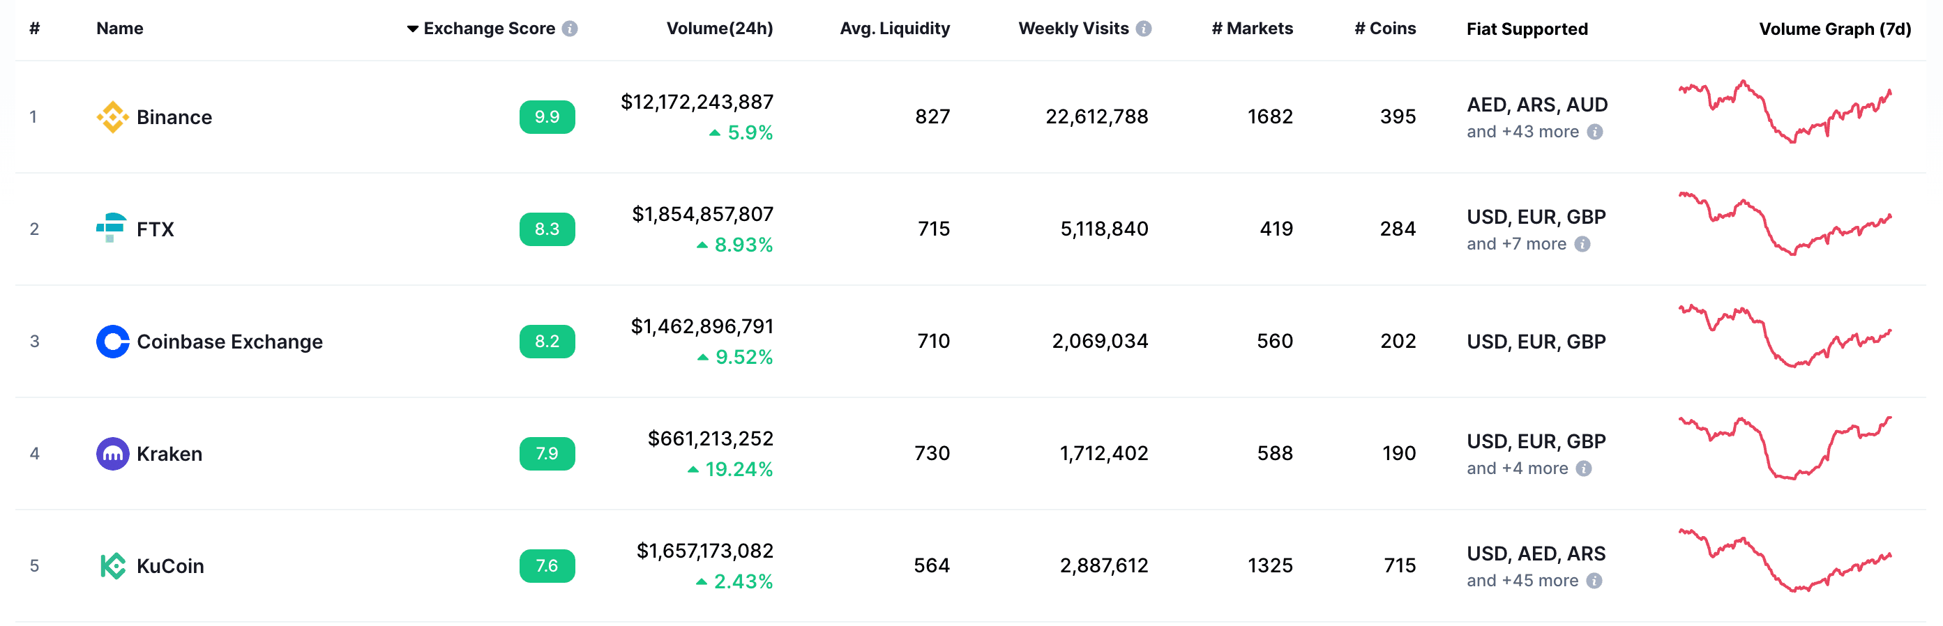The height and width of the screenshot is (626, 1943).
Task: Click the Fiat Supported column header
Action: pos(1527,29)
